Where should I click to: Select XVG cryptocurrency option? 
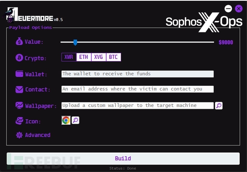click(98, 57)
